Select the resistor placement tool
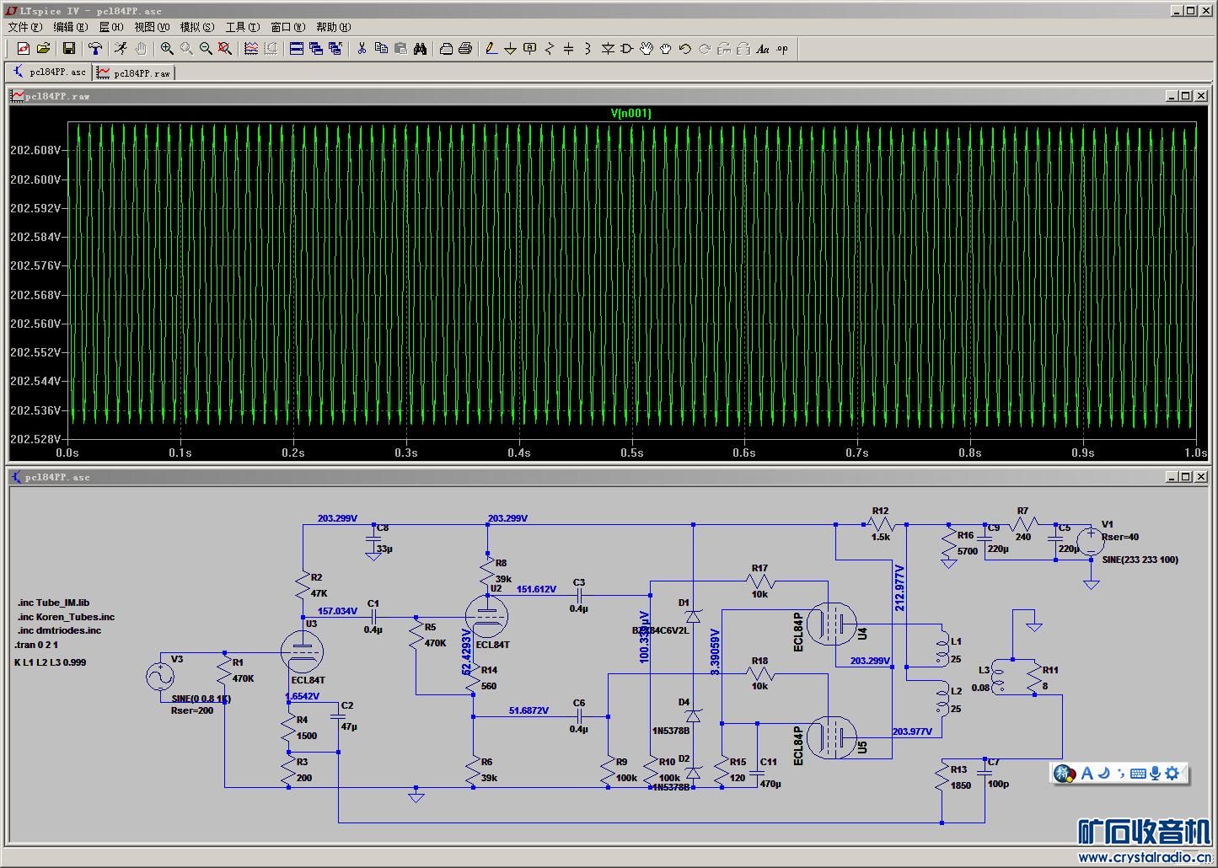The height and width of the screenshot is (868, 1218). 549,49
